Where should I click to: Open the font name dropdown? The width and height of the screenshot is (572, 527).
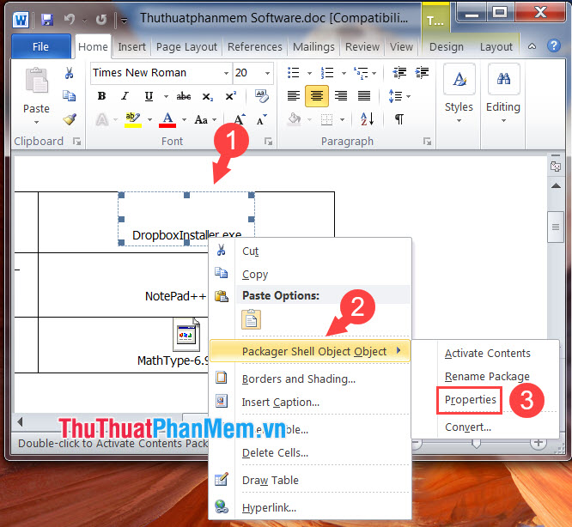226,73
